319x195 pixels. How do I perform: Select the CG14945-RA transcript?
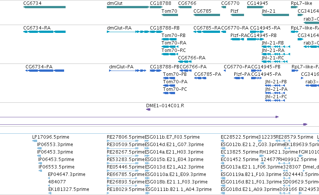click(x=257, y=32)
